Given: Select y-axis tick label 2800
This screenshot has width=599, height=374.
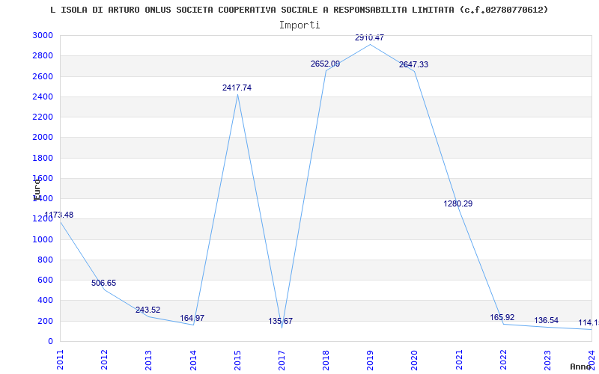Looking at the screenshot, I should (43, 55).
